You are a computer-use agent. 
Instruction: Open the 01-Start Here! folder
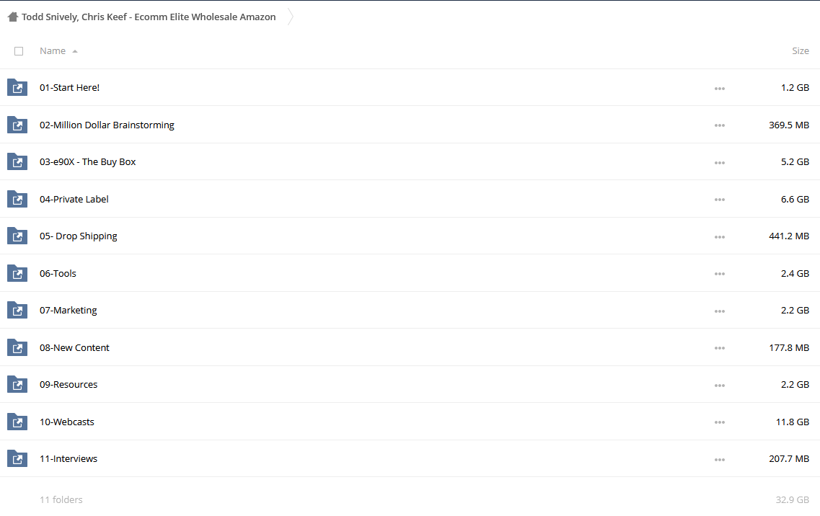pyautogui.click(x=69, y=87)
